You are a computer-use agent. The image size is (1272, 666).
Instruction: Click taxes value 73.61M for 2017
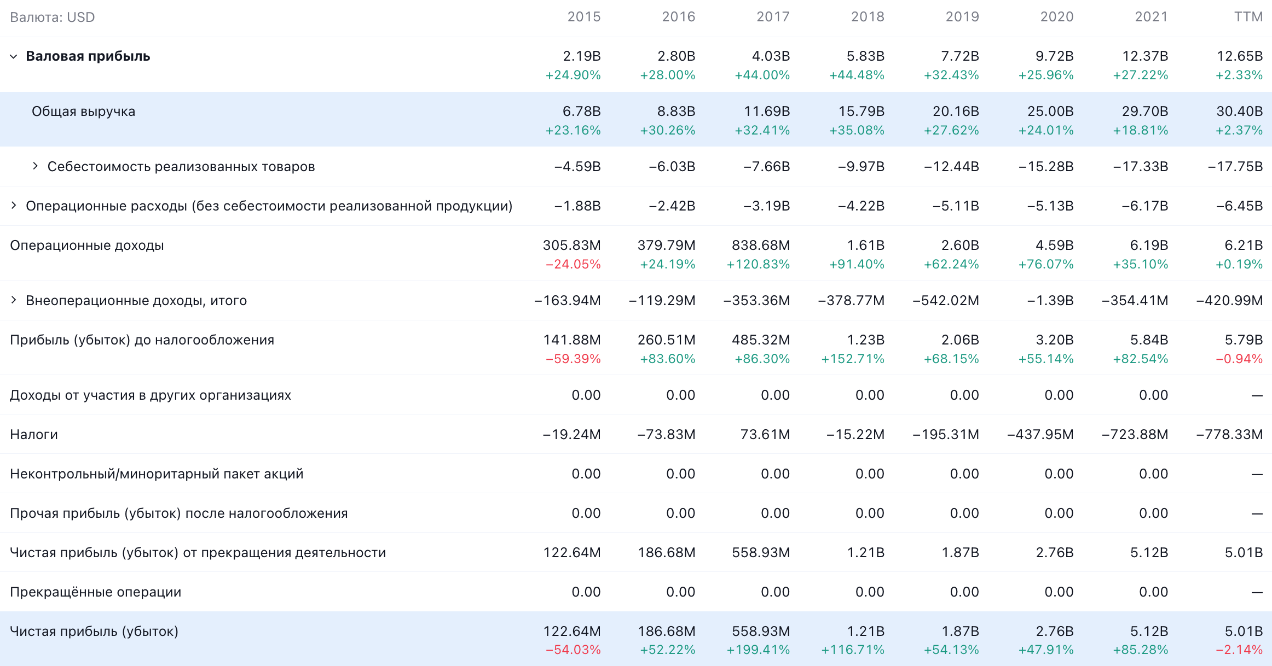coord(765,435)
